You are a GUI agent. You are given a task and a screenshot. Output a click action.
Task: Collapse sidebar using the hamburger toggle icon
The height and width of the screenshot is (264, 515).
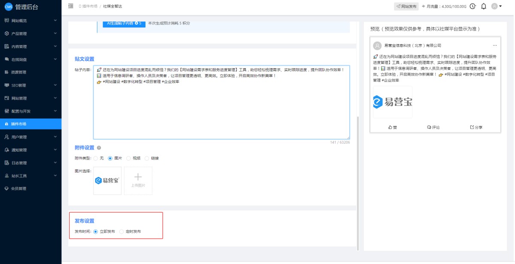[71, 6]
